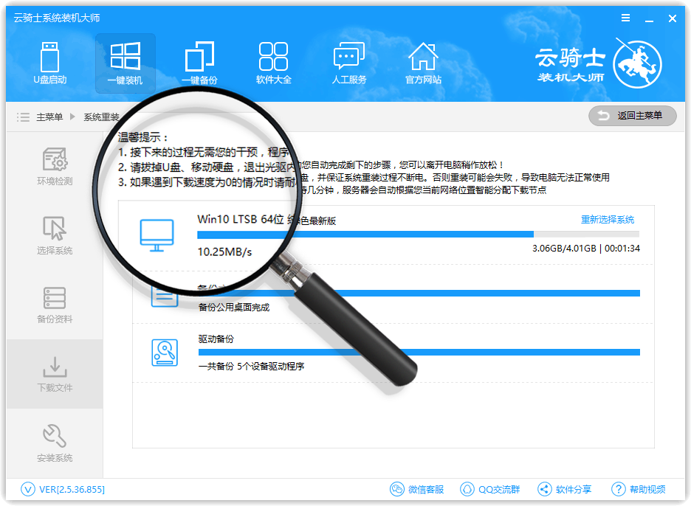Viewport: 691px width, 506px height.
Task: Open the hamburger menu in title bar
Action: click(x=625, y=18)
